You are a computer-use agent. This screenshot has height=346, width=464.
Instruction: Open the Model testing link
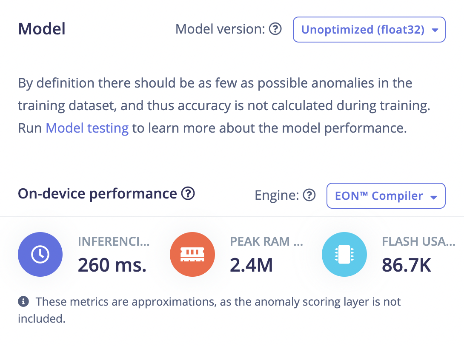point(87,128)
